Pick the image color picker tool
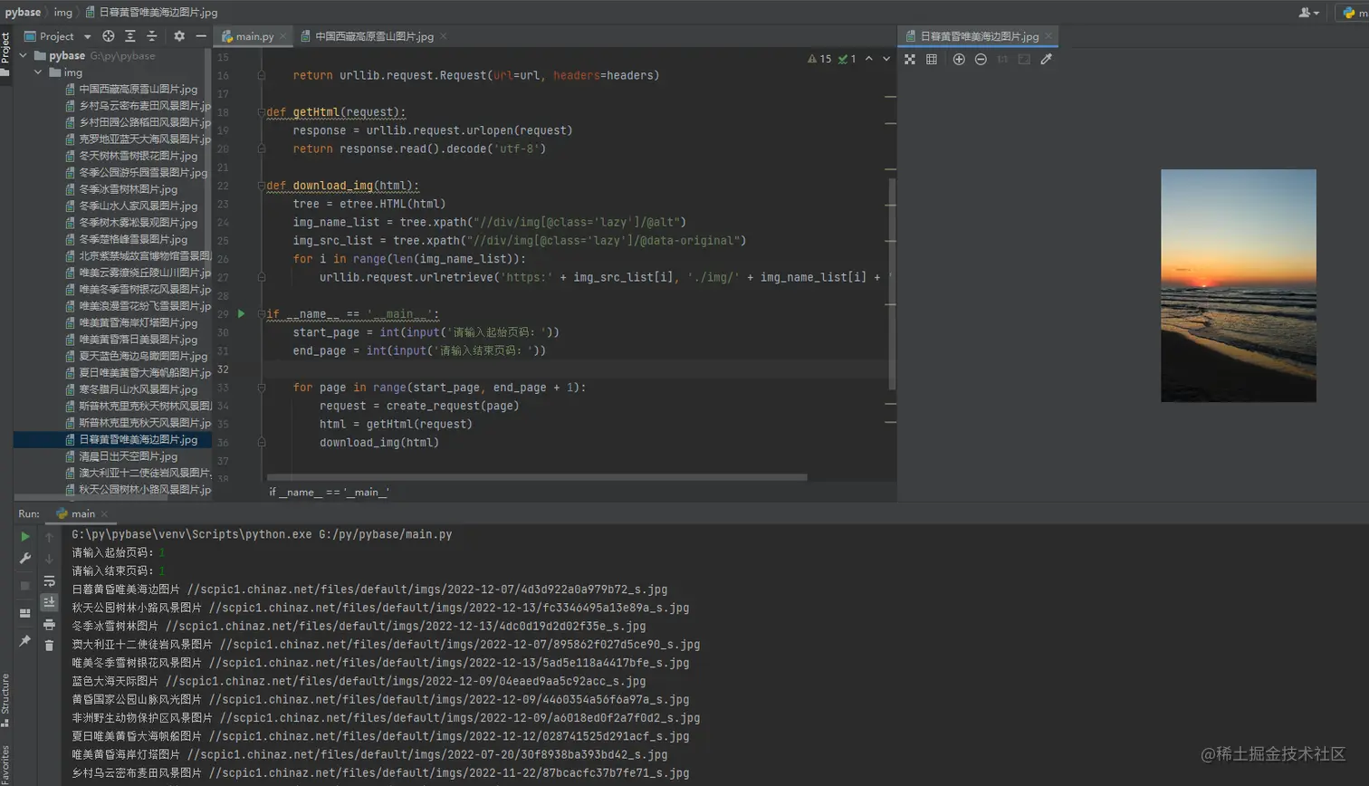Image resolution: width=1369 pixels, height=786 pixels. click(1047, 59)
